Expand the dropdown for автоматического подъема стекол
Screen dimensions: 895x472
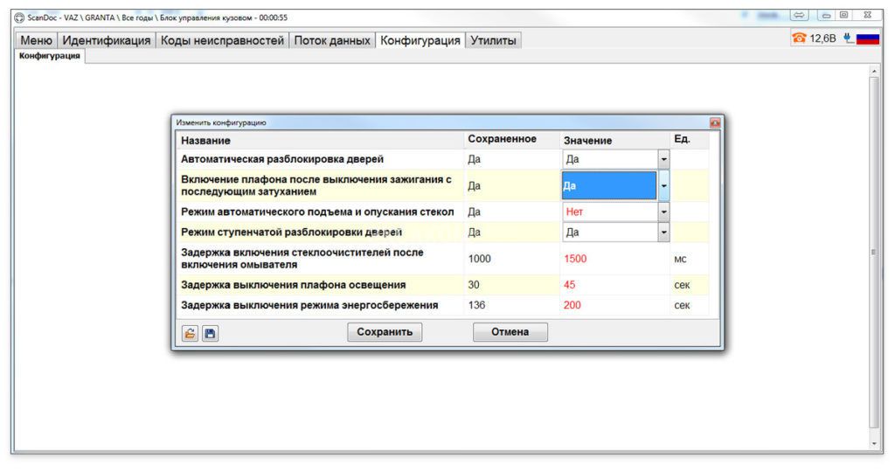[663, 212]
